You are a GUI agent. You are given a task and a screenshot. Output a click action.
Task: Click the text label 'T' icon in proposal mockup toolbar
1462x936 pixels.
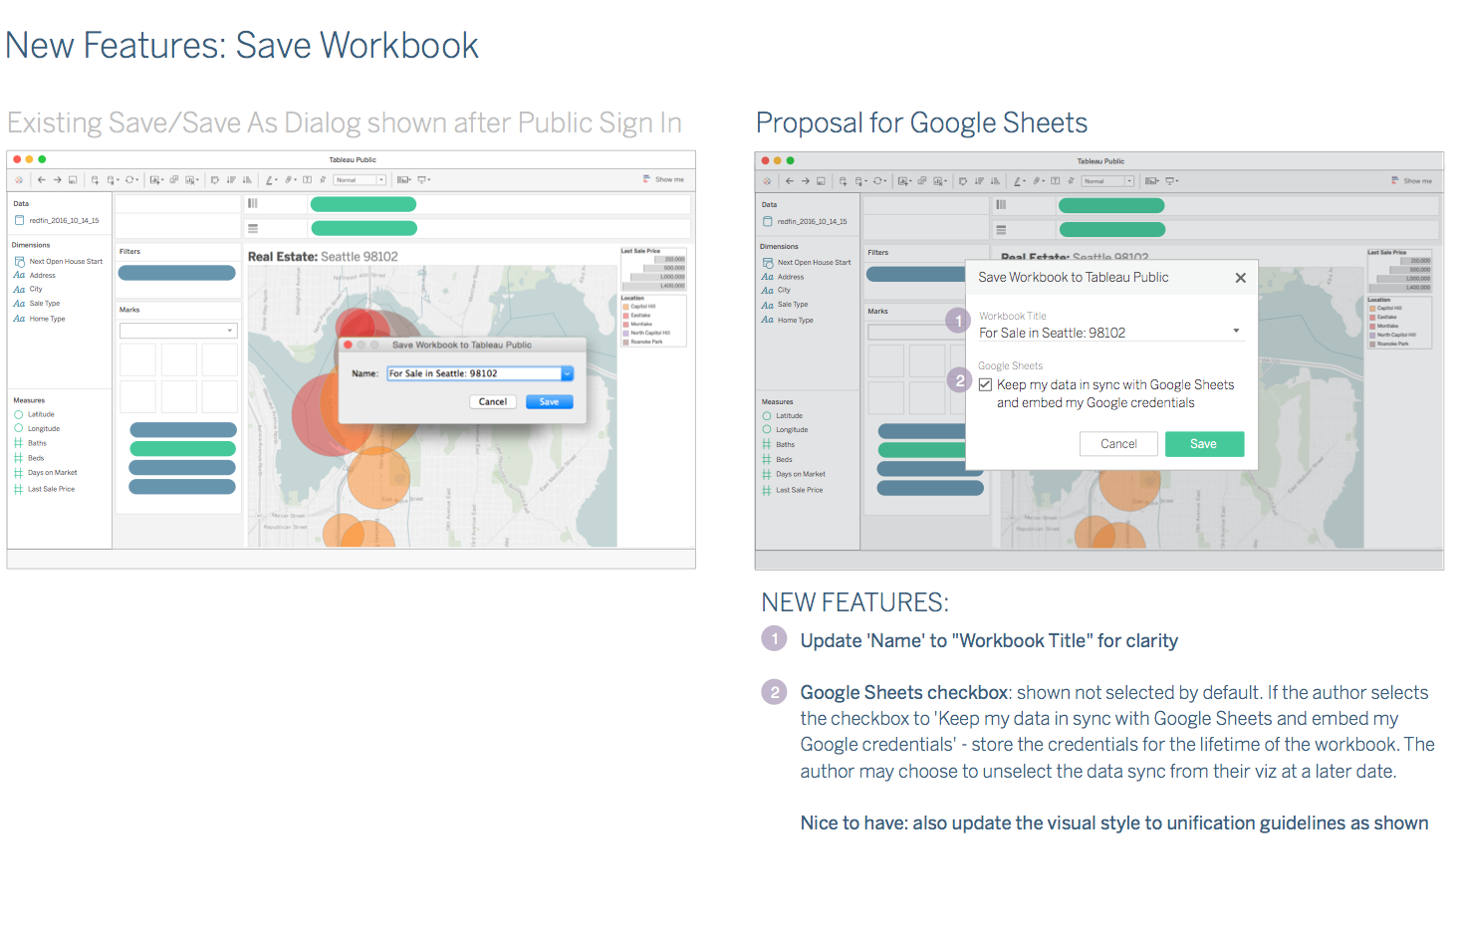1056,181
